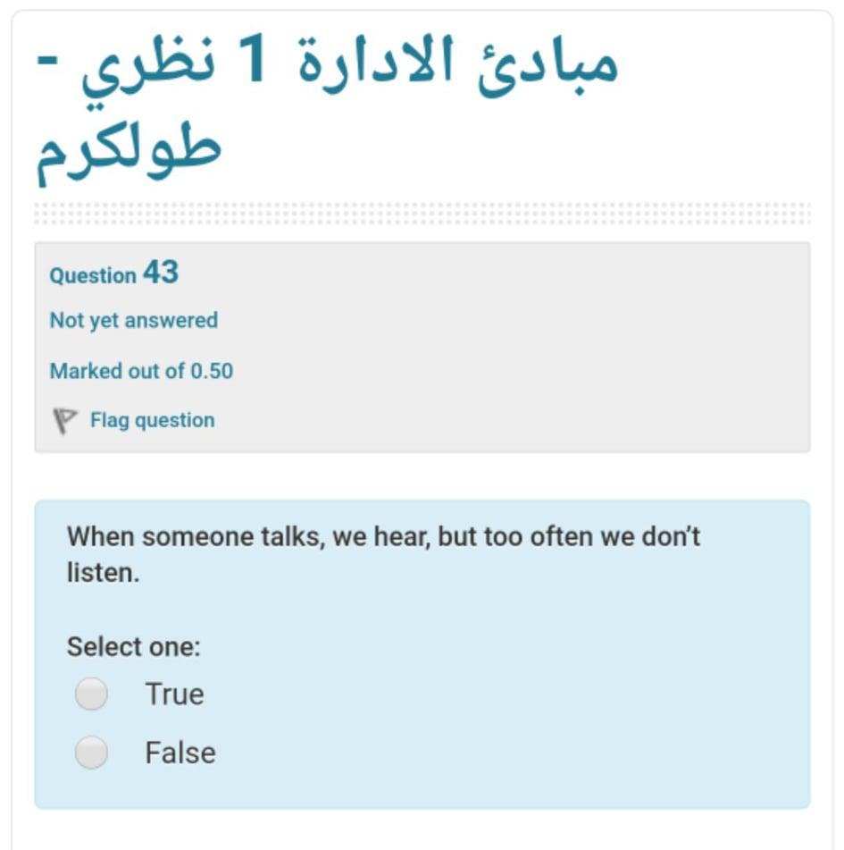Click the True option label text

pyautogui.click(x=173, y=692)
